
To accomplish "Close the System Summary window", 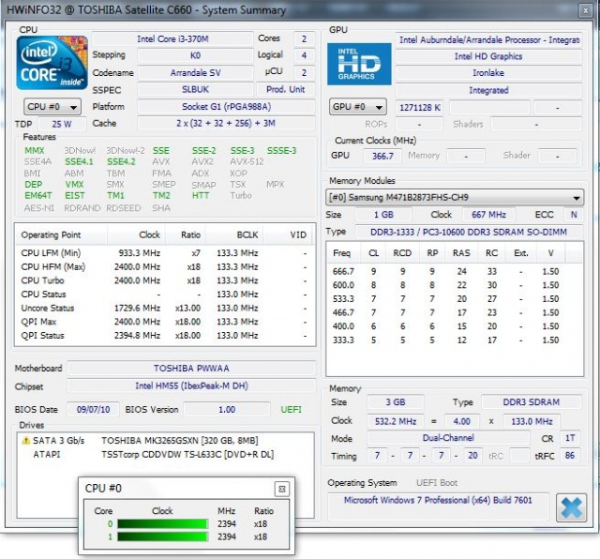I will point(585,10).
